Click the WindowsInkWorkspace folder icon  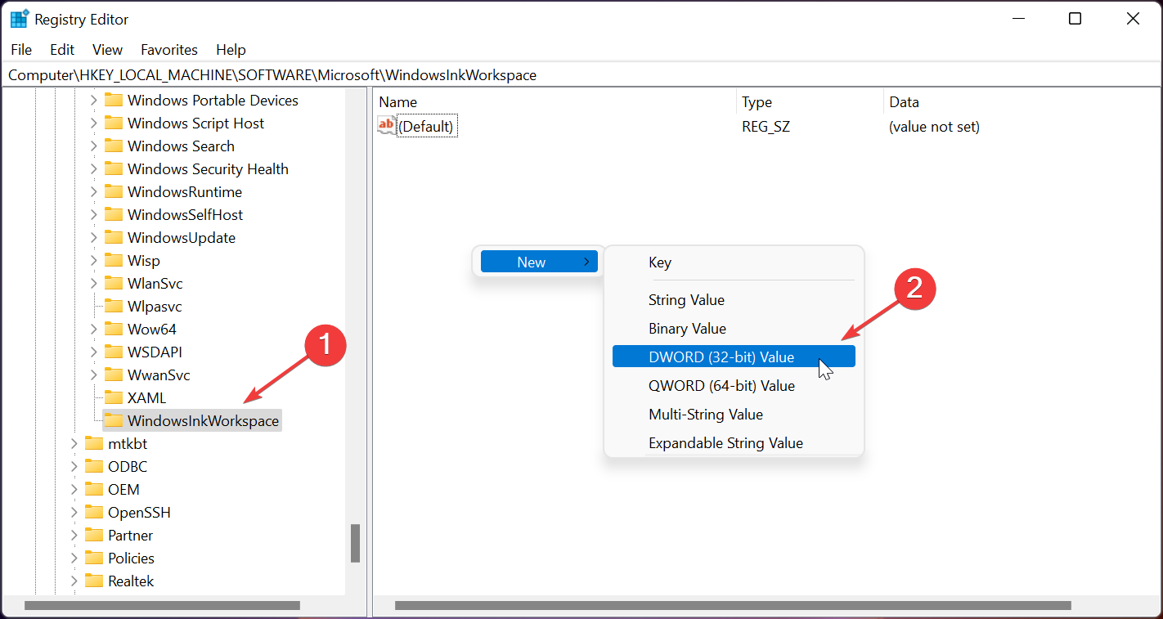tap(114, 420)
